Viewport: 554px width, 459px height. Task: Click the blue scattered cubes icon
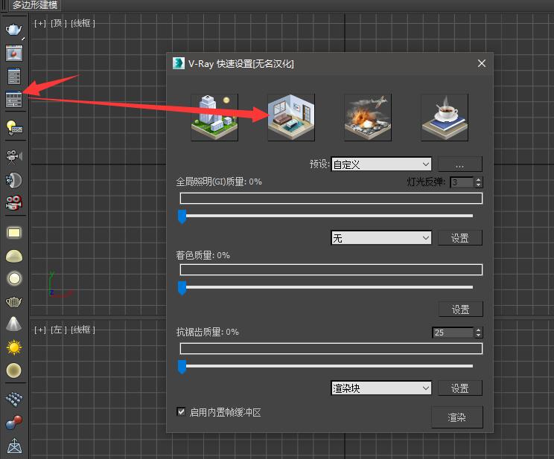14,399
